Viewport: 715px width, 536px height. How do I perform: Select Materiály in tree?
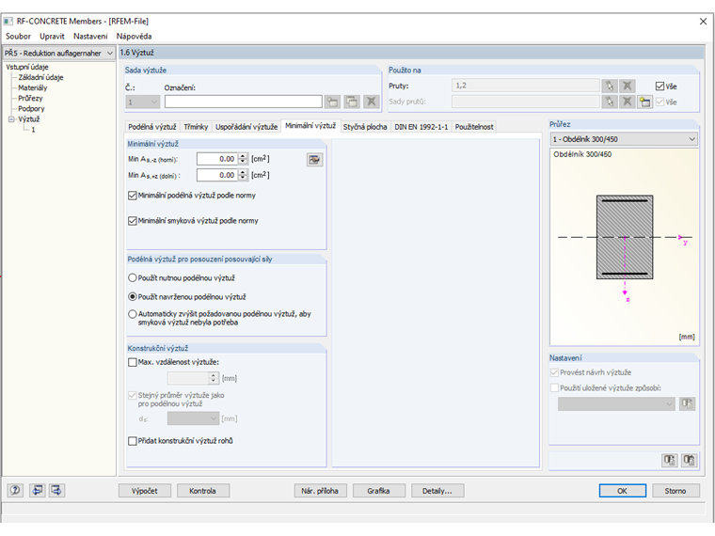tap(32, 88)
